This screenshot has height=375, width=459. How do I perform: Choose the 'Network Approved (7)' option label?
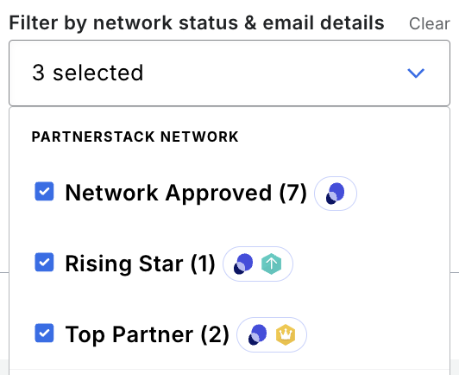pyautogui.click(x=185, y=193)
